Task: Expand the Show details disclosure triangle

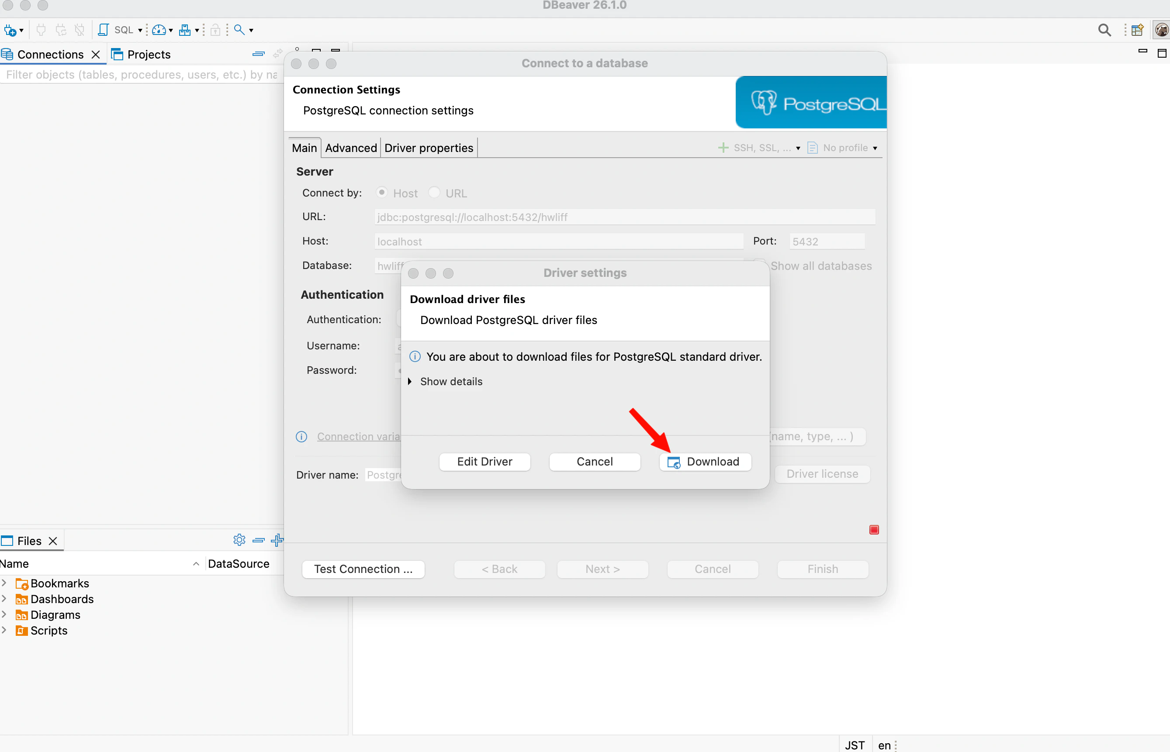Action: pyautogui.click(x=410, y=381)
